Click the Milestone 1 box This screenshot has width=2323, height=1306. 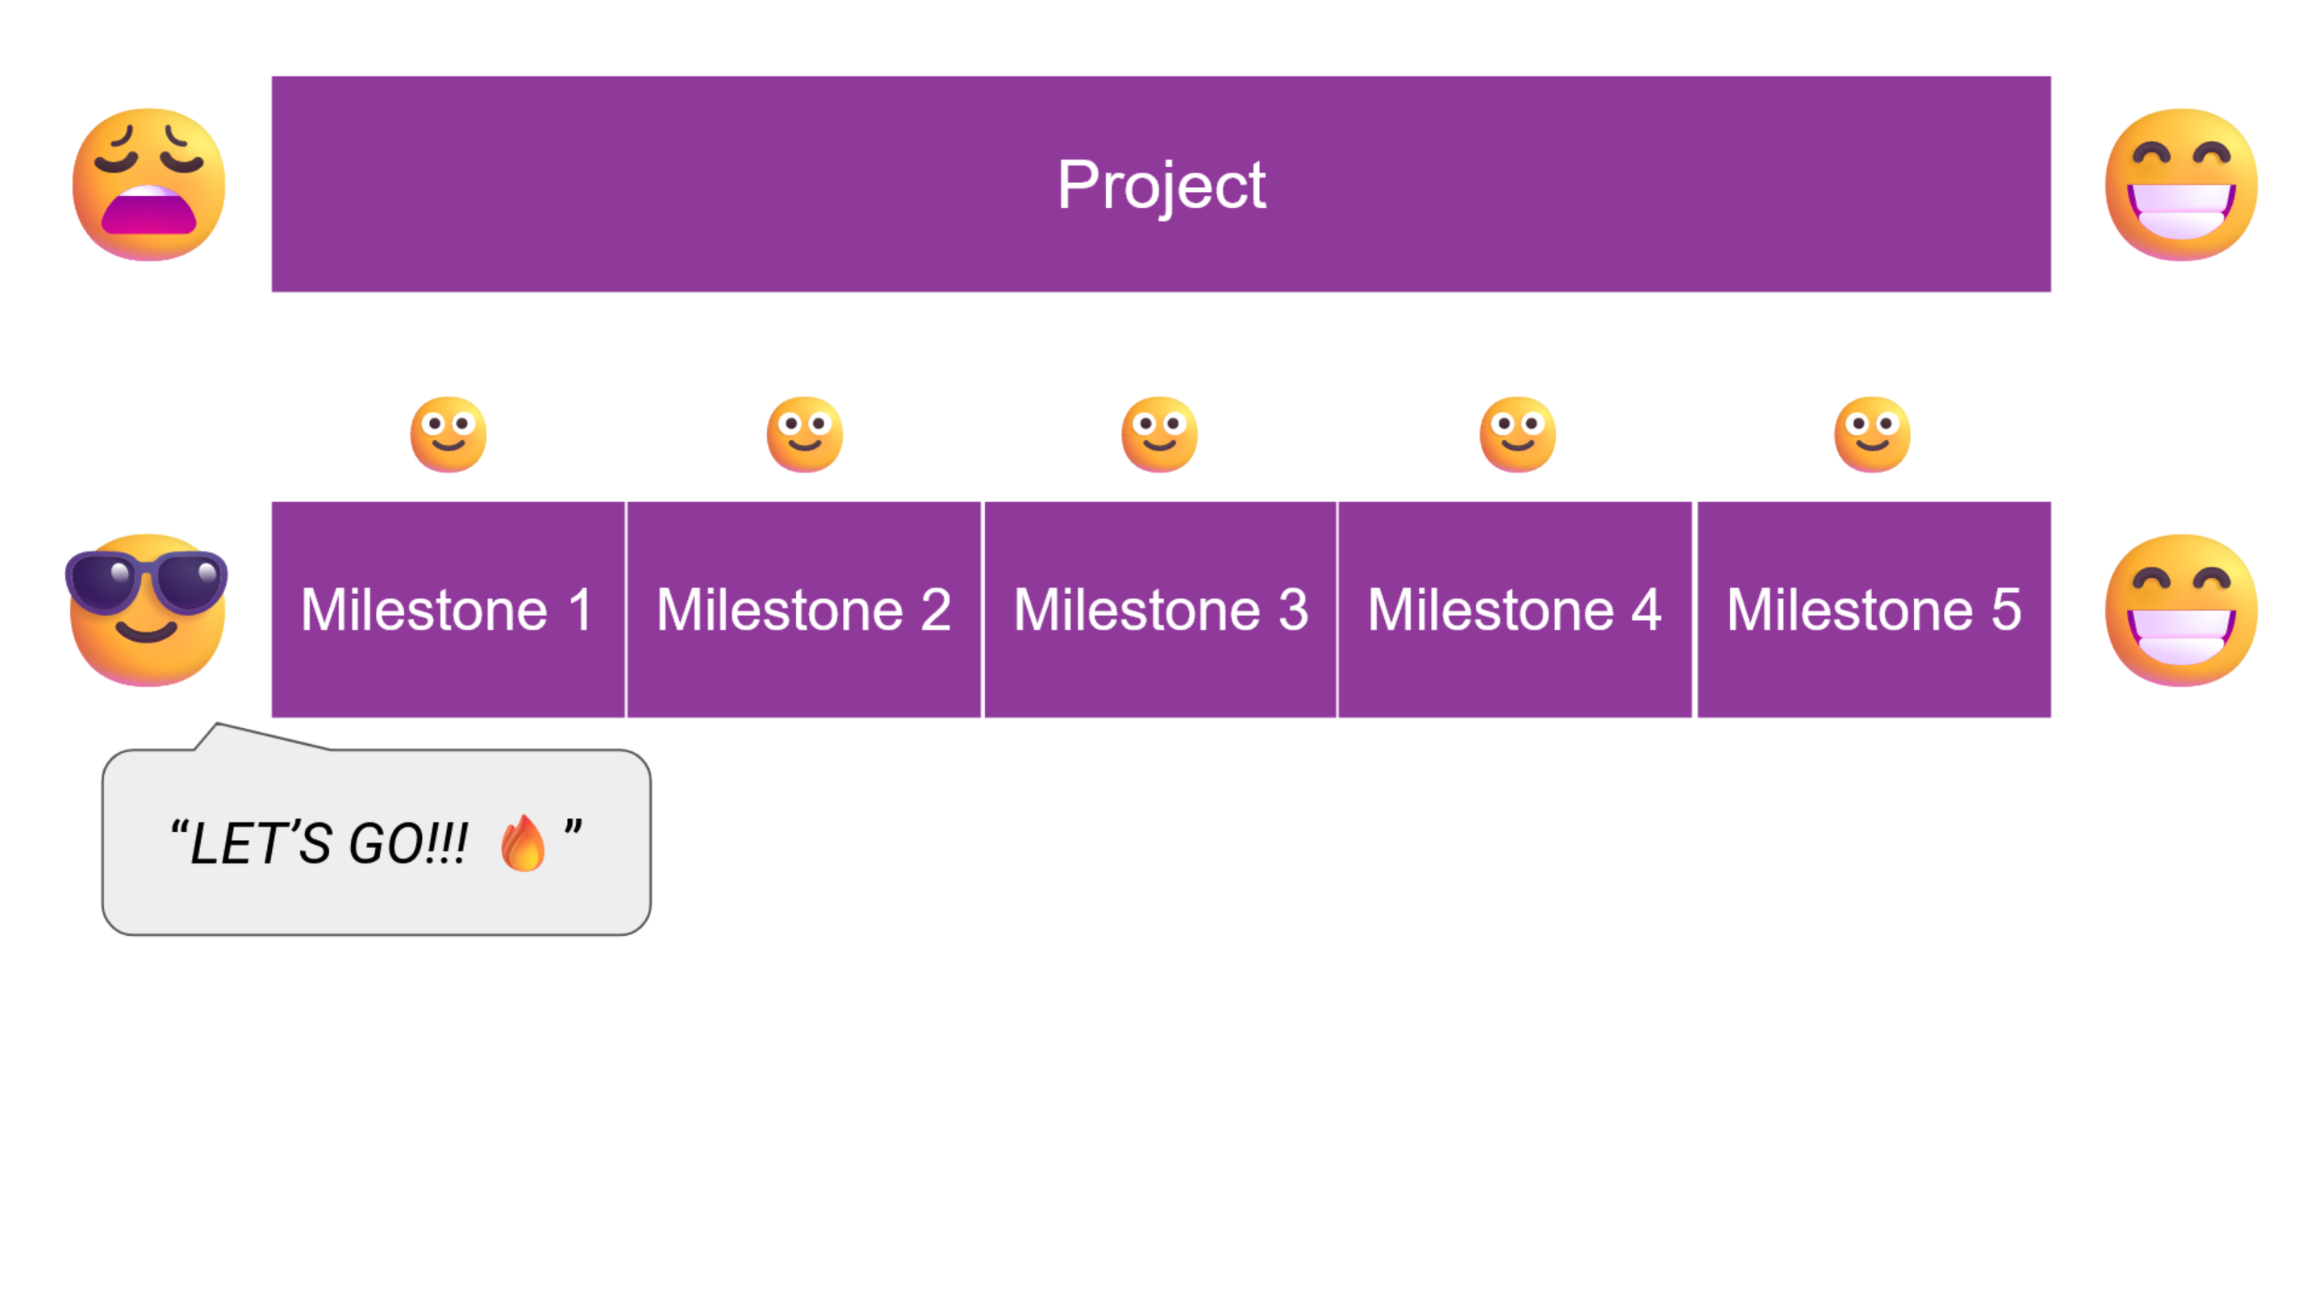[x=448, y=609]
